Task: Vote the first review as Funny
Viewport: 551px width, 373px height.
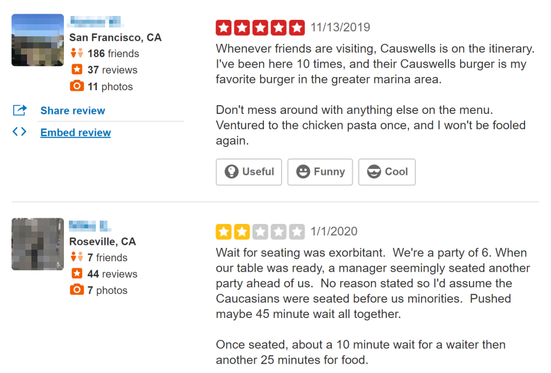Action: (x=320, y=172)
